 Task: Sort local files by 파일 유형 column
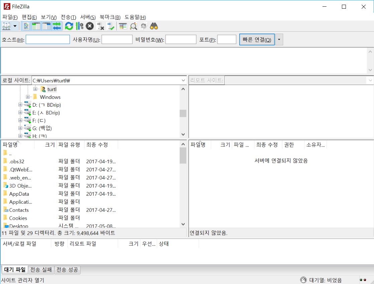point(70,145)
